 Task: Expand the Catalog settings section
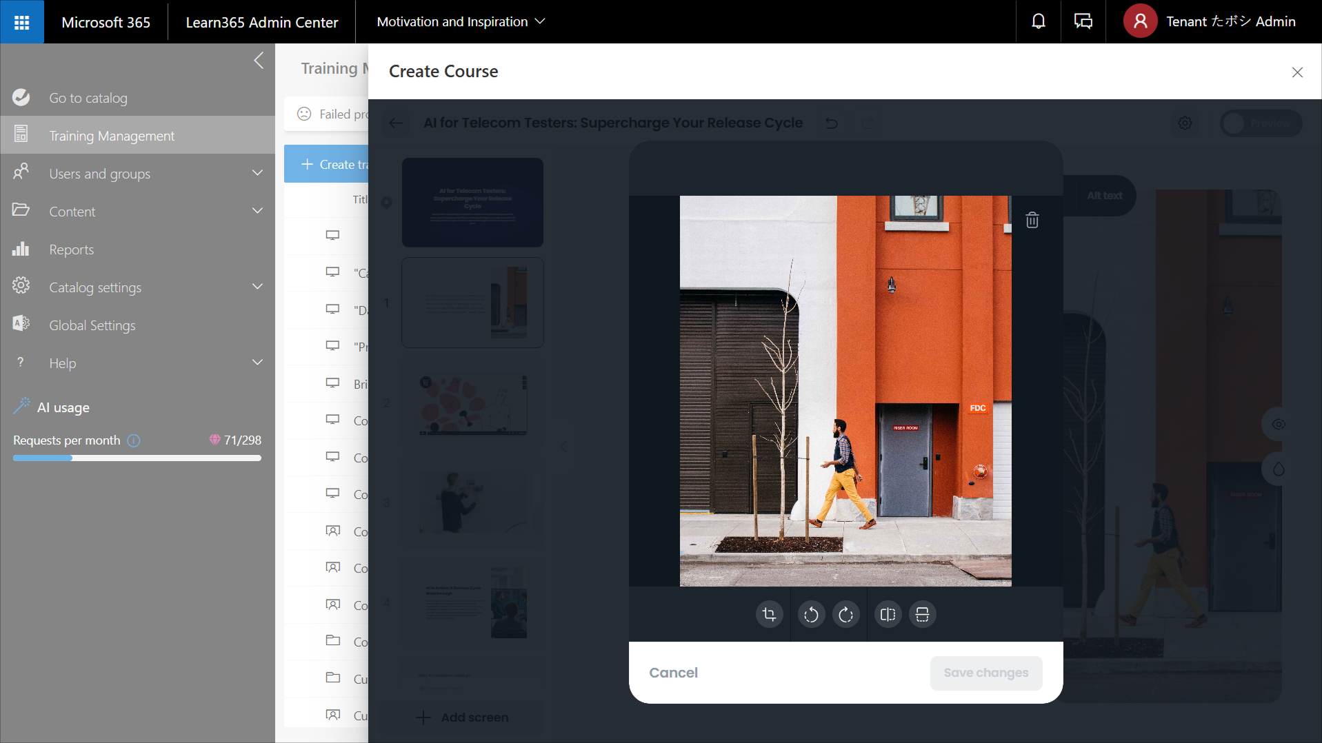coord(257,287)
